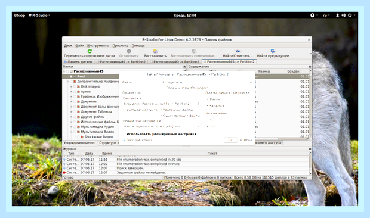Click the Найти/Отметить find toolbar icon
This screenshot has width=370, height=218.
238,51
